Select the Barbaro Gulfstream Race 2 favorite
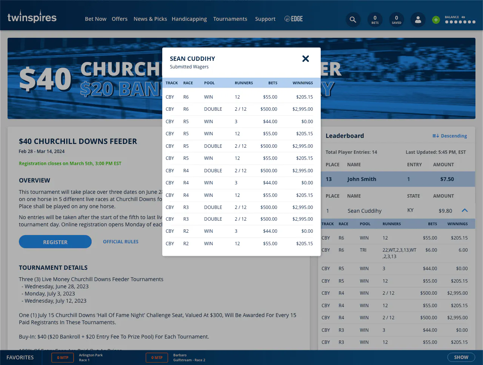The image size is (483, 365). [189, 357]
